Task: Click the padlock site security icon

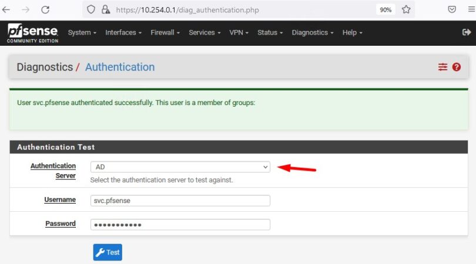Action: (x=105, y=10)
